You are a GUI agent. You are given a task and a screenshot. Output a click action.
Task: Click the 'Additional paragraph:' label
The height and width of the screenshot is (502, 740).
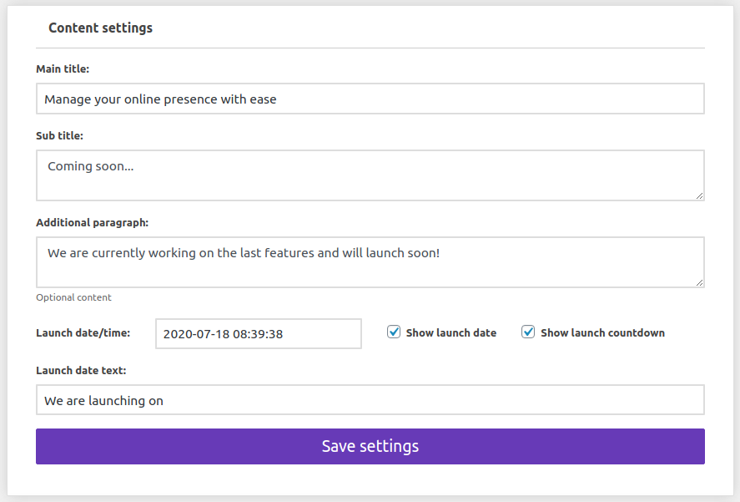click(x=92, y=223)
